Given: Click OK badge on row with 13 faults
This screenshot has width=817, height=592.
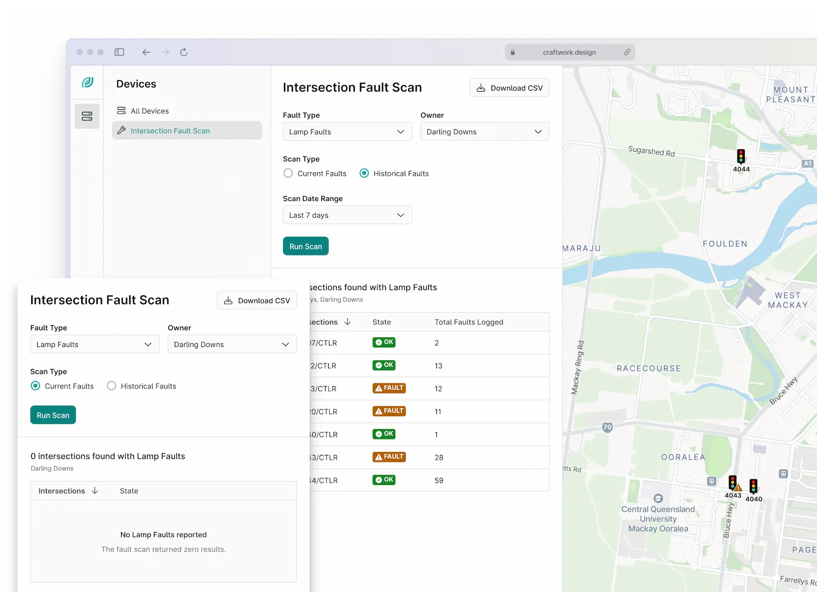Looking at the screenshot, I should point(384,365).
